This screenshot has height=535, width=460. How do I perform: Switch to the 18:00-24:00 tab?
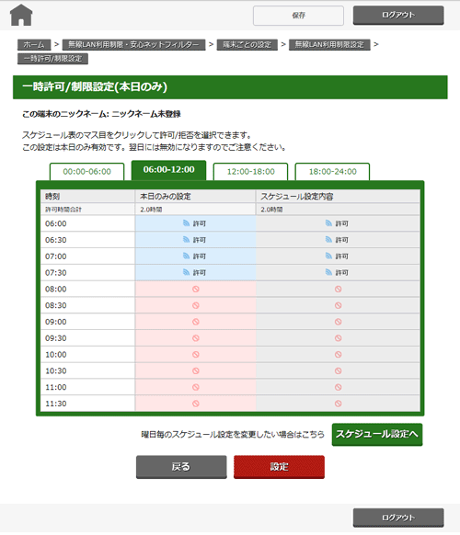point(333,172)
